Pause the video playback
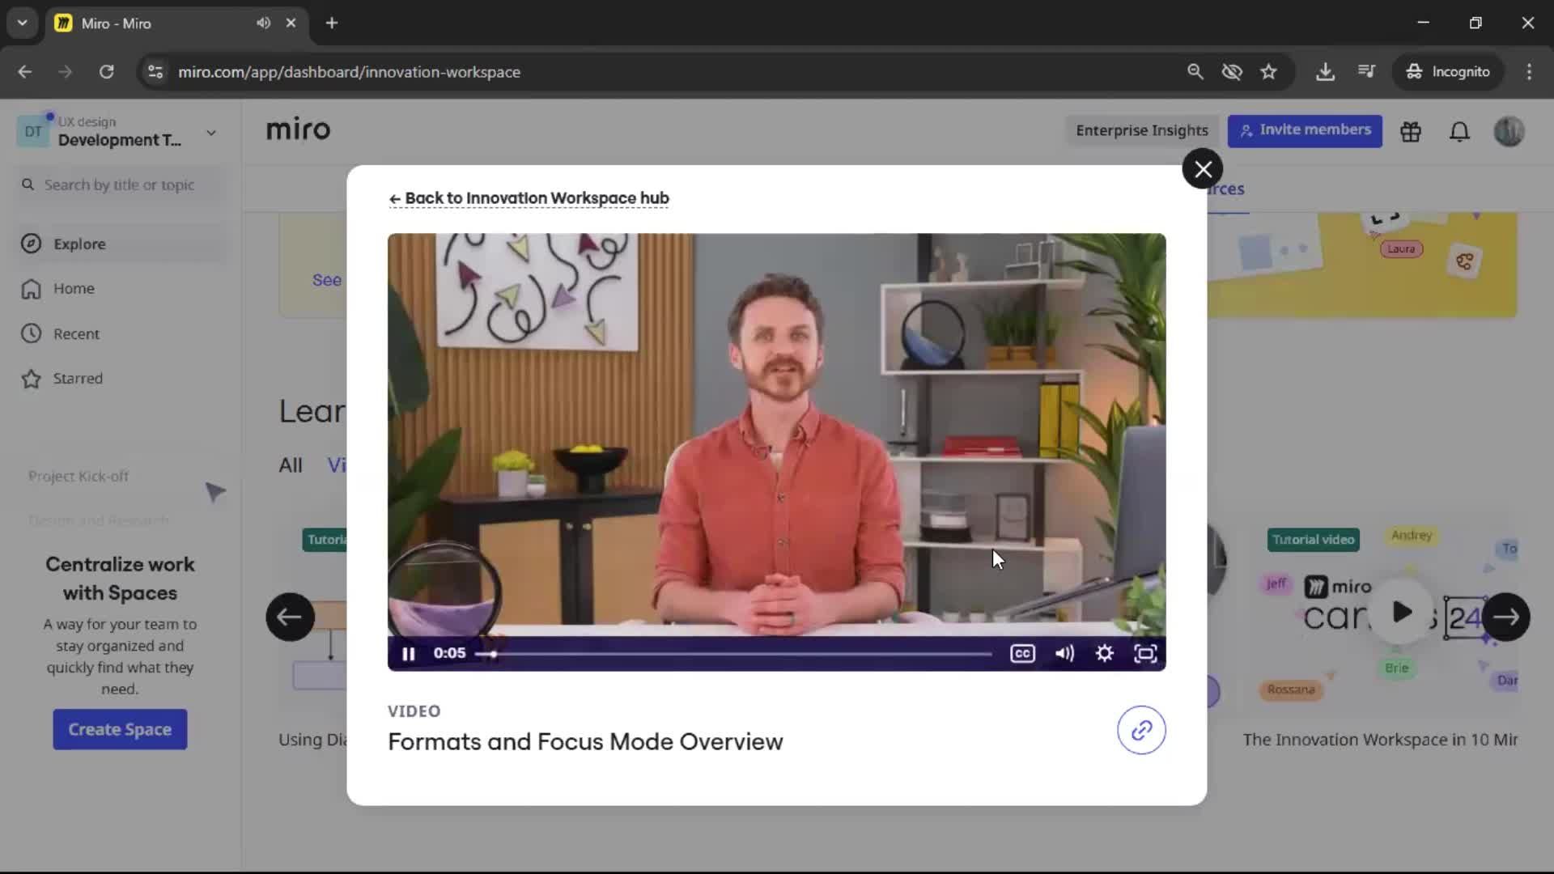1554x874 pixels. pos(409,654)
